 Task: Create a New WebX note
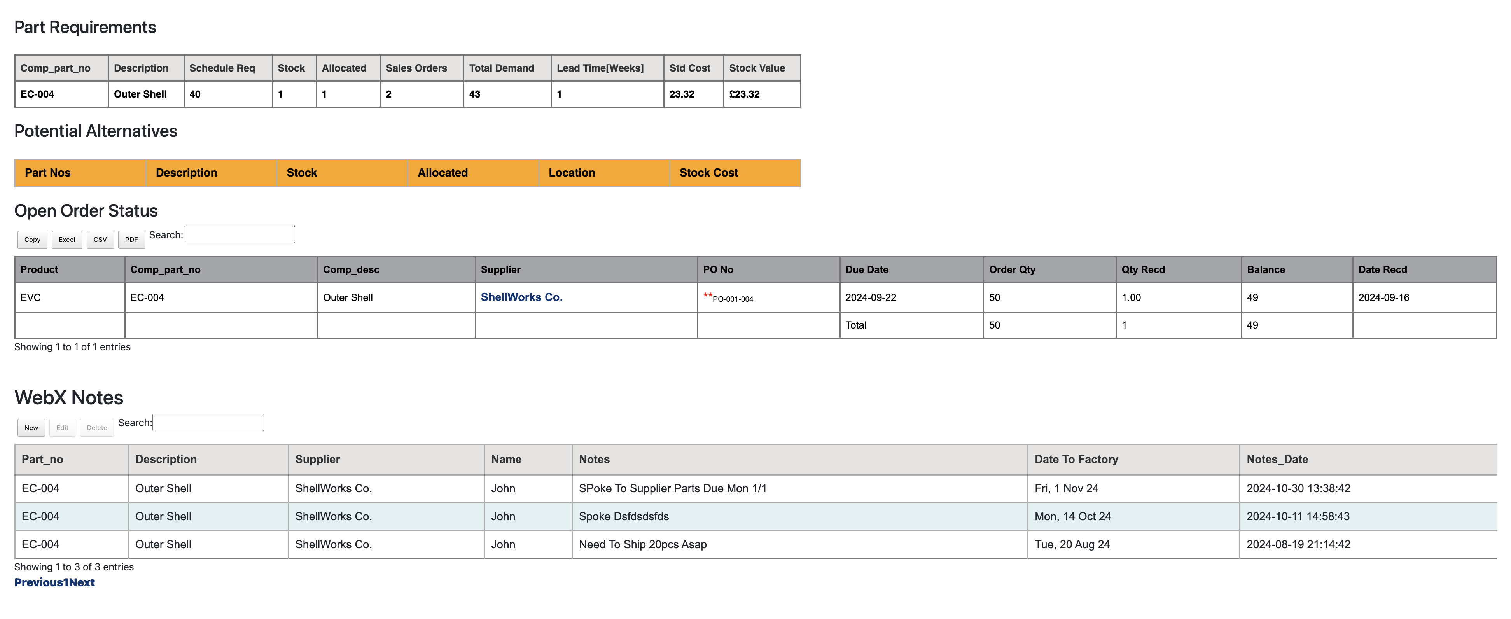click(x=31, y=428)
